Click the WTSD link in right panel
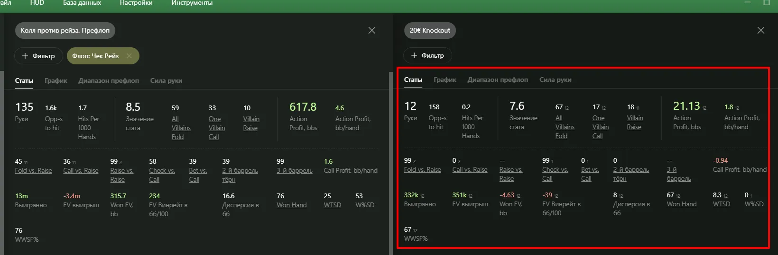This screenshot has height=255, width=778. (x=721, y=204)
